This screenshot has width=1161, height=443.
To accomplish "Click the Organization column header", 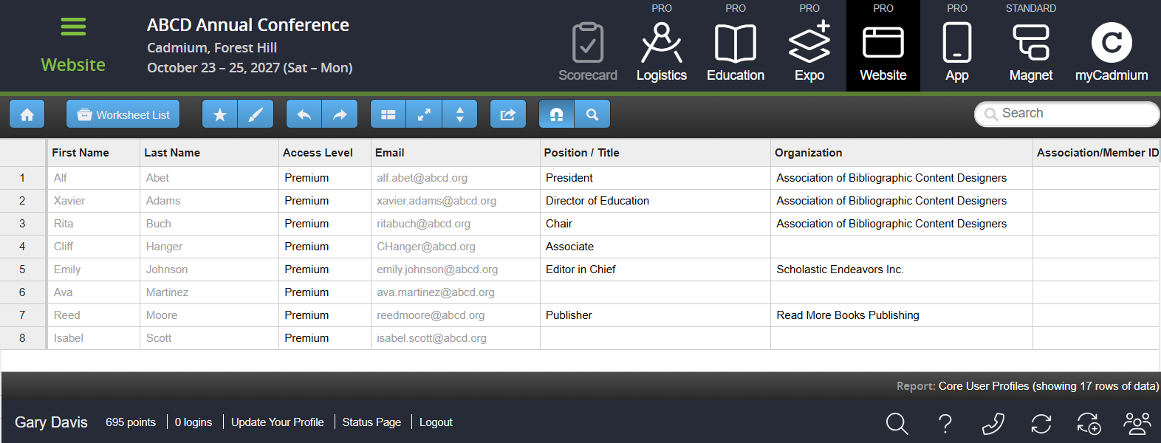I will pos(901,153).
